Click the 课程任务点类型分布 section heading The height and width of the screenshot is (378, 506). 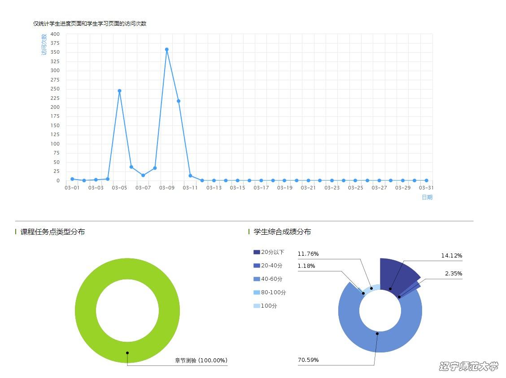(x=52, y=232)
